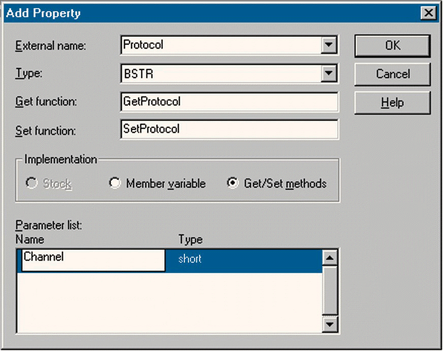Focus the Get function field
Viewport: 443px width, 351px height.
point(229,102)
